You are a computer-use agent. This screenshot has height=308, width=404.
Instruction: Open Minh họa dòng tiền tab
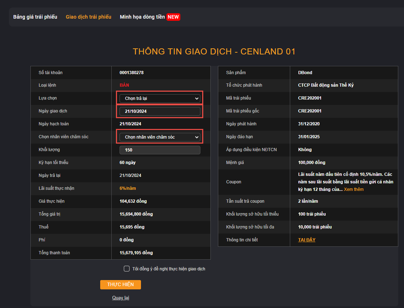142,17
